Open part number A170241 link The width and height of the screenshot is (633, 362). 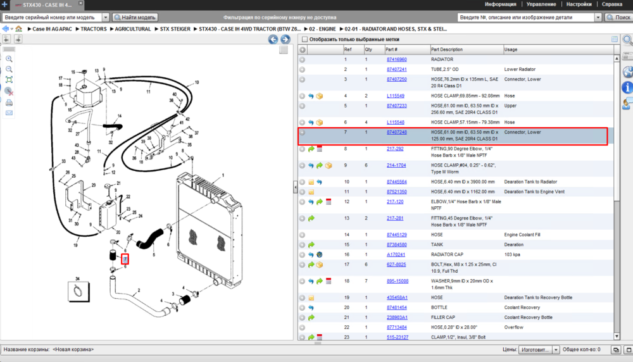(396, 254)
